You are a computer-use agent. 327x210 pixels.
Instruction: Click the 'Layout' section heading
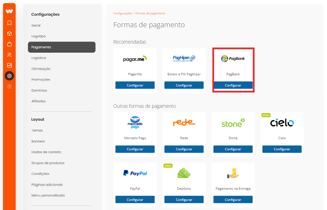click(38, 119)
